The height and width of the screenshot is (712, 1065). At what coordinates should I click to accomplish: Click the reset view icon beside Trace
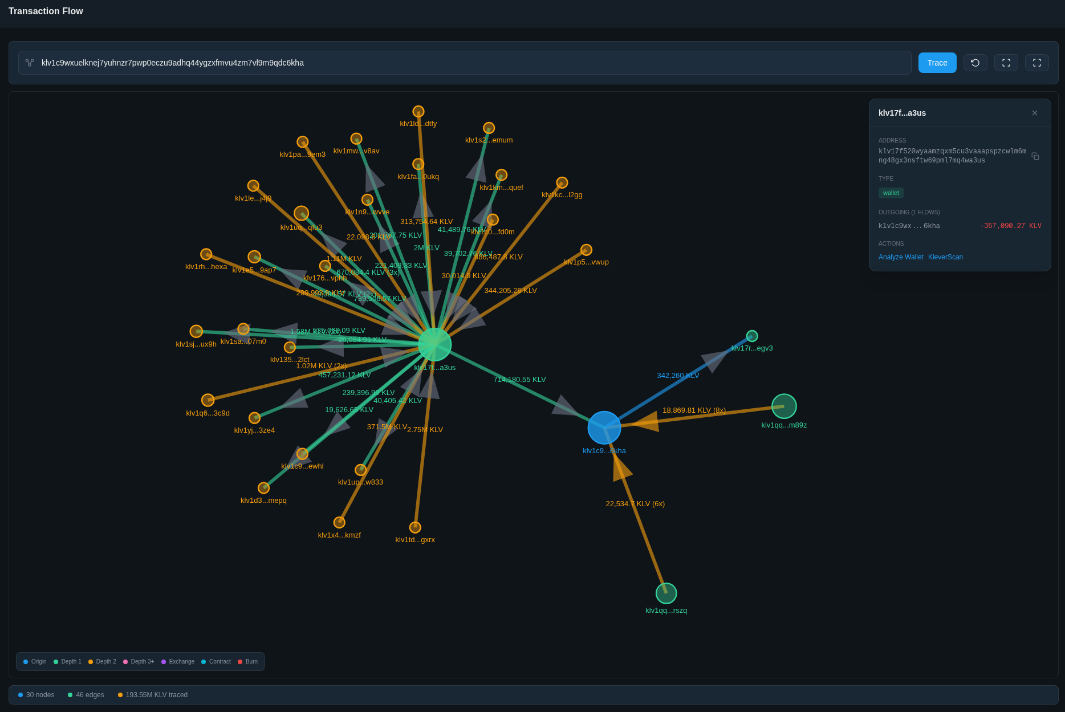(x=975, y=63)
